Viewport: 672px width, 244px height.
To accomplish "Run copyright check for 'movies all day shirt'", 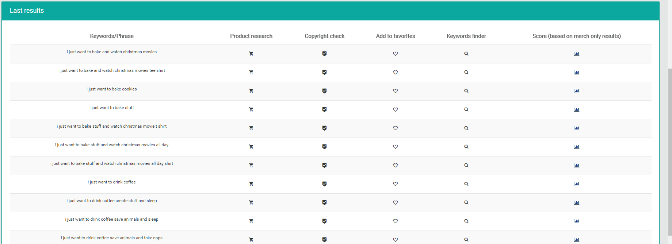I will 324,165.
